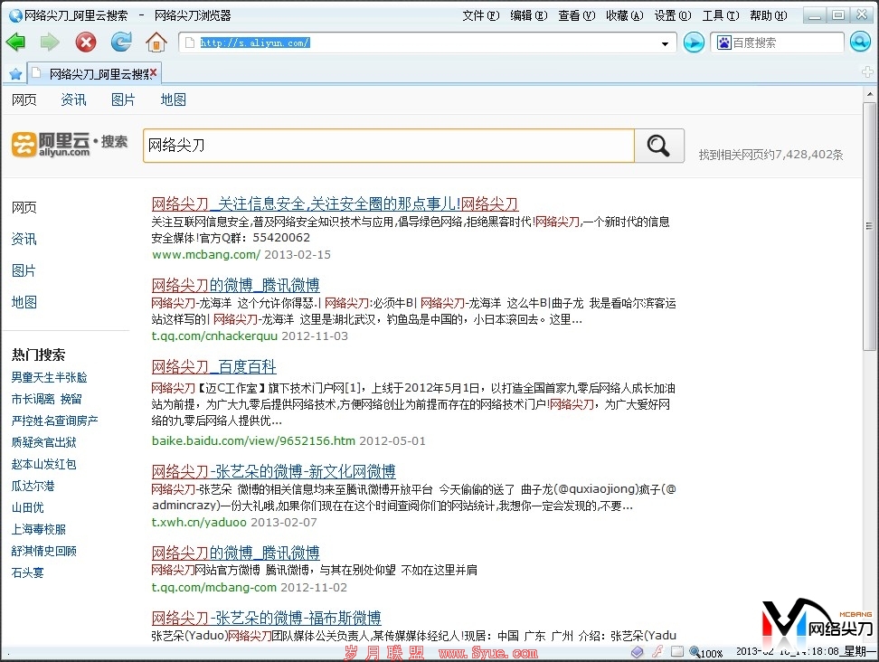
Task: Open hot search 石头宴
Action: click(x=27, y=572)
